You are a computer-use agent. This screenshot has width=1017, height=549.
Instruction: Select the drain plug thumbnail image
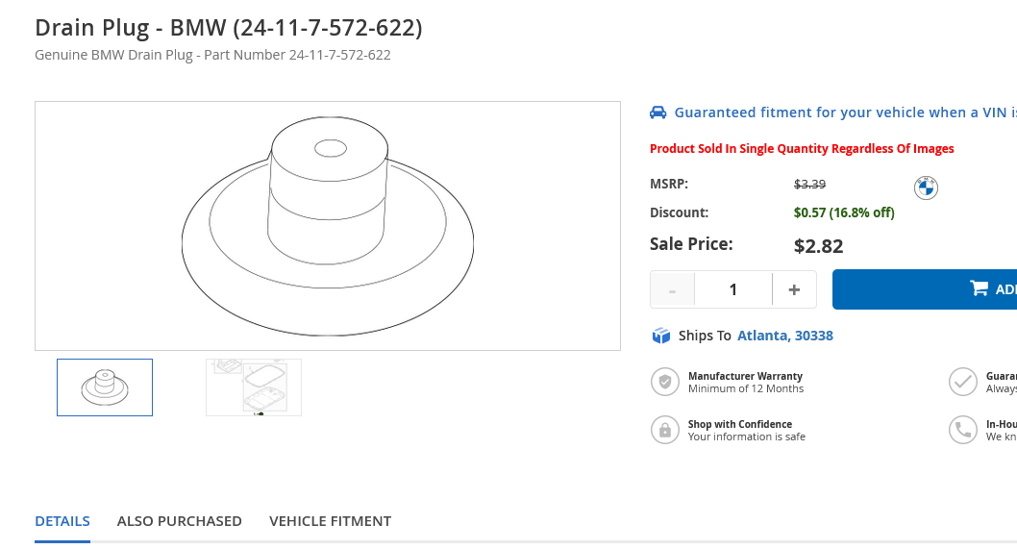[105, 387]
